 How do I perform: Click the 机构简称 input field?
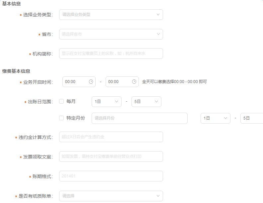coord(111,53)
